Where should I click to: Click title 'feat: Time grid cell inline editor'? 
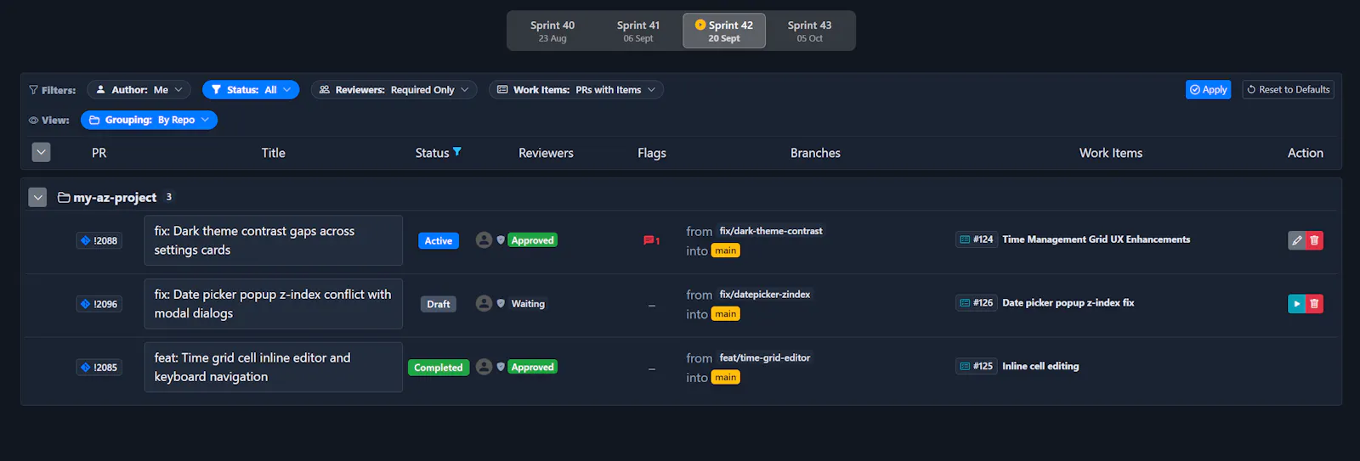pyautogui.click(x=273, y=368)
